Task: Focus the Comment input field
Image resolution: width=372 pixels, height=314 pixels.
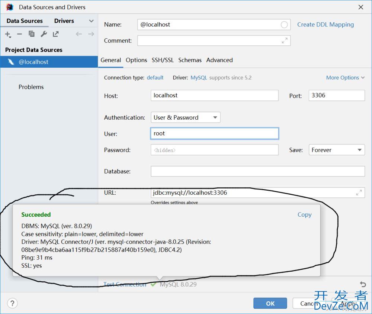Action: [x=214, y=41]
